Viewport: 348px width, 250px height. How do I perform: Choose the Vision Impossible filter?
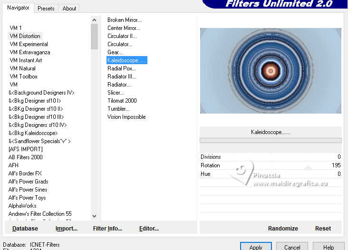coord(126,117)
